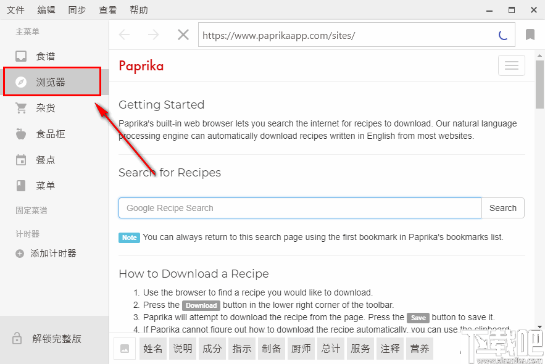The height and width of the screenshot is (364, 545).
Task: Select the 食品柜 pantry icon
Action: (22, 133)
